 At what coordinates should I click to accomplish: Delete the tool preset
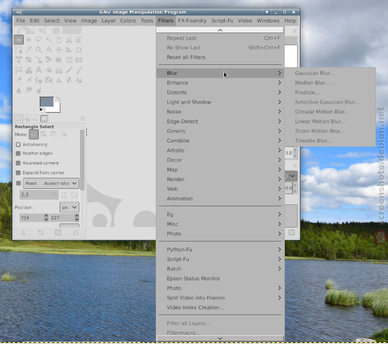click(58, 233)
